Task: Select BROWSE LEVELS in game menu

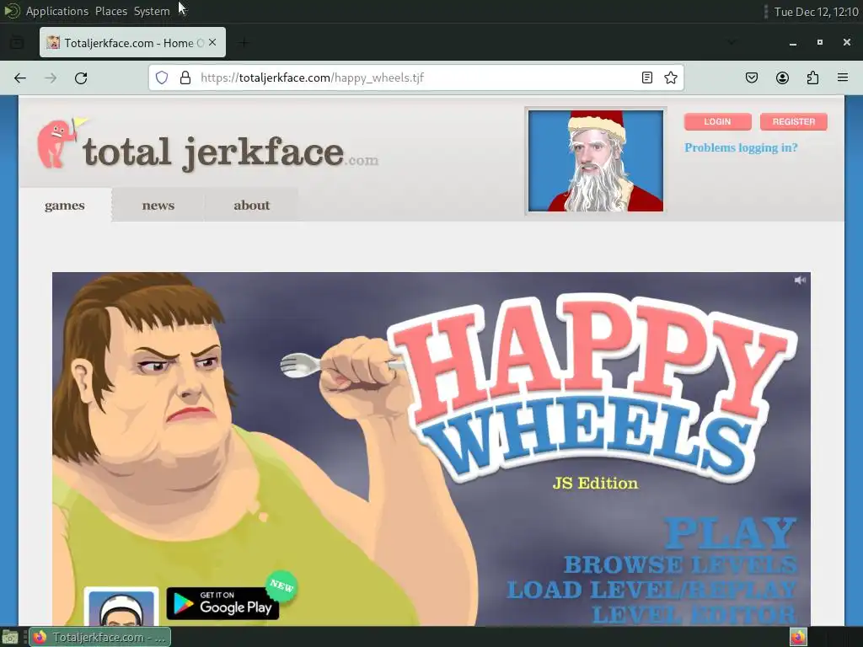Action: [x=680, y=564]
